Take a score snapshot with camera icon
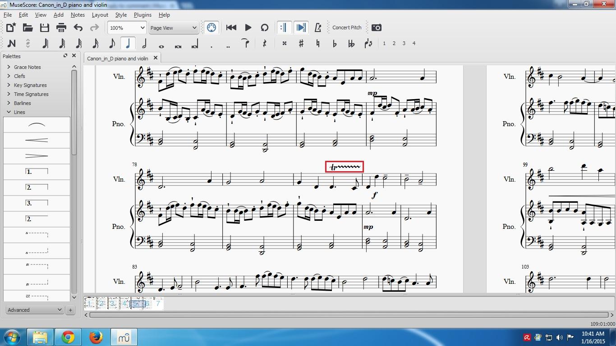 376,27
